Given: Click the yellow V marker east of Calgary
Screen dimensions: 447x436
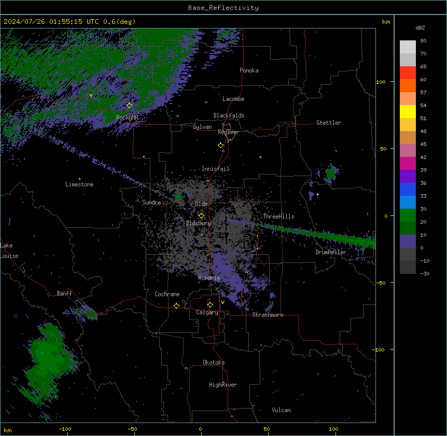Looking at the screenshot, I should click(x=222, y=302).
